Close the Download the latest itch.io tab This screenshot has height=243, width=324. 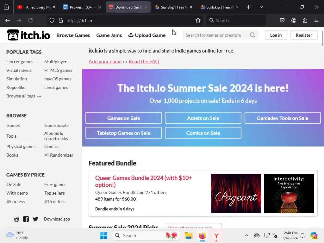click(146, 7)
